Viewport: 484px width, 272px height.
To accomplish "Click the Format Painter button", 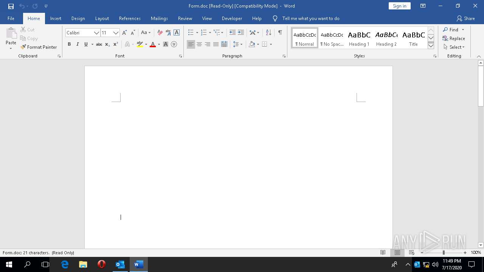I will pyautogui.click(x=39, y=47).
